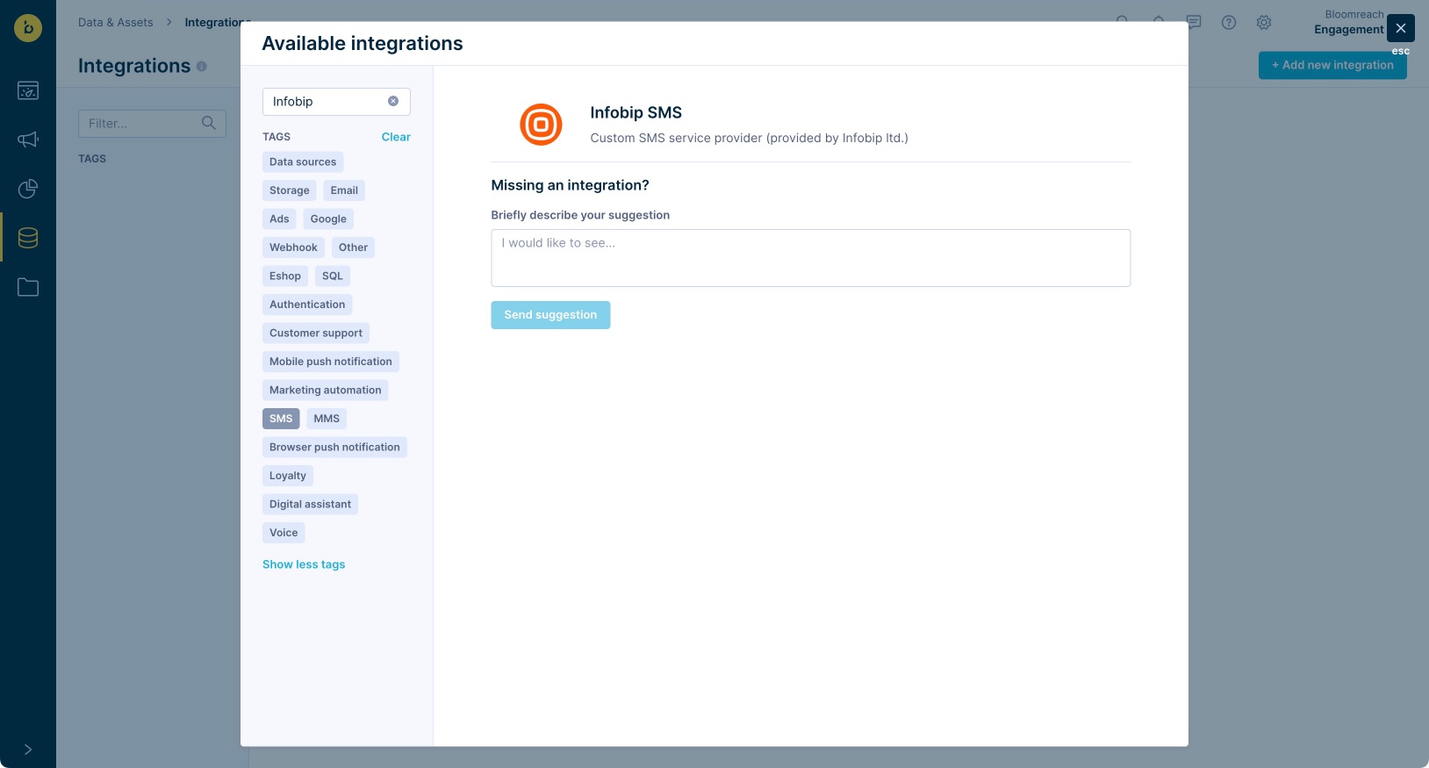
Task: Toggle the Email tag filter
Action: click(344, 190)
